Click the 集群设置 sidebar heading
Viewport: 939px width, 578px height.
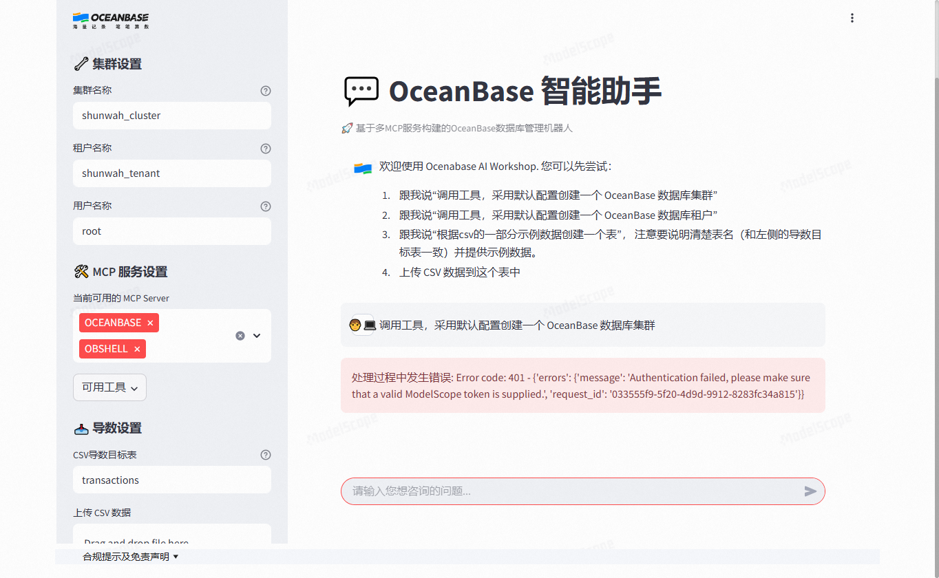(107, 64)
